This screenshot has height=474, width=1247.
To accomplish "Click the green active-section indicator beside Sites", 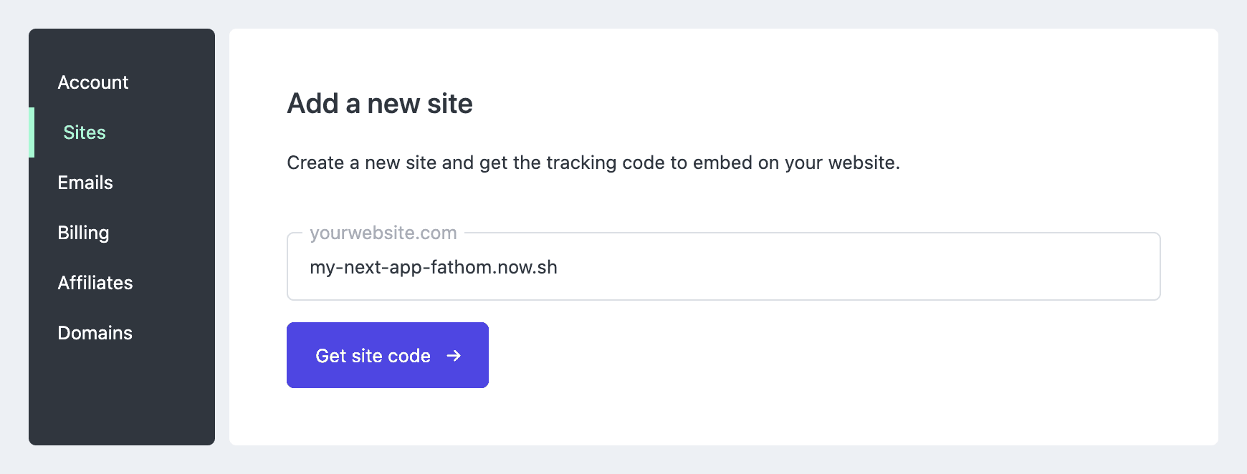I will click(32, 132).
